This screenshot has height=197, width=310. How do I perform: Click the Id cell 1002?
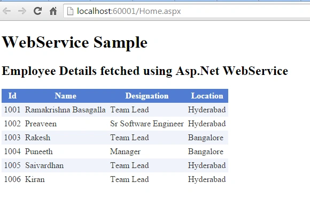[x=12, y=124]
